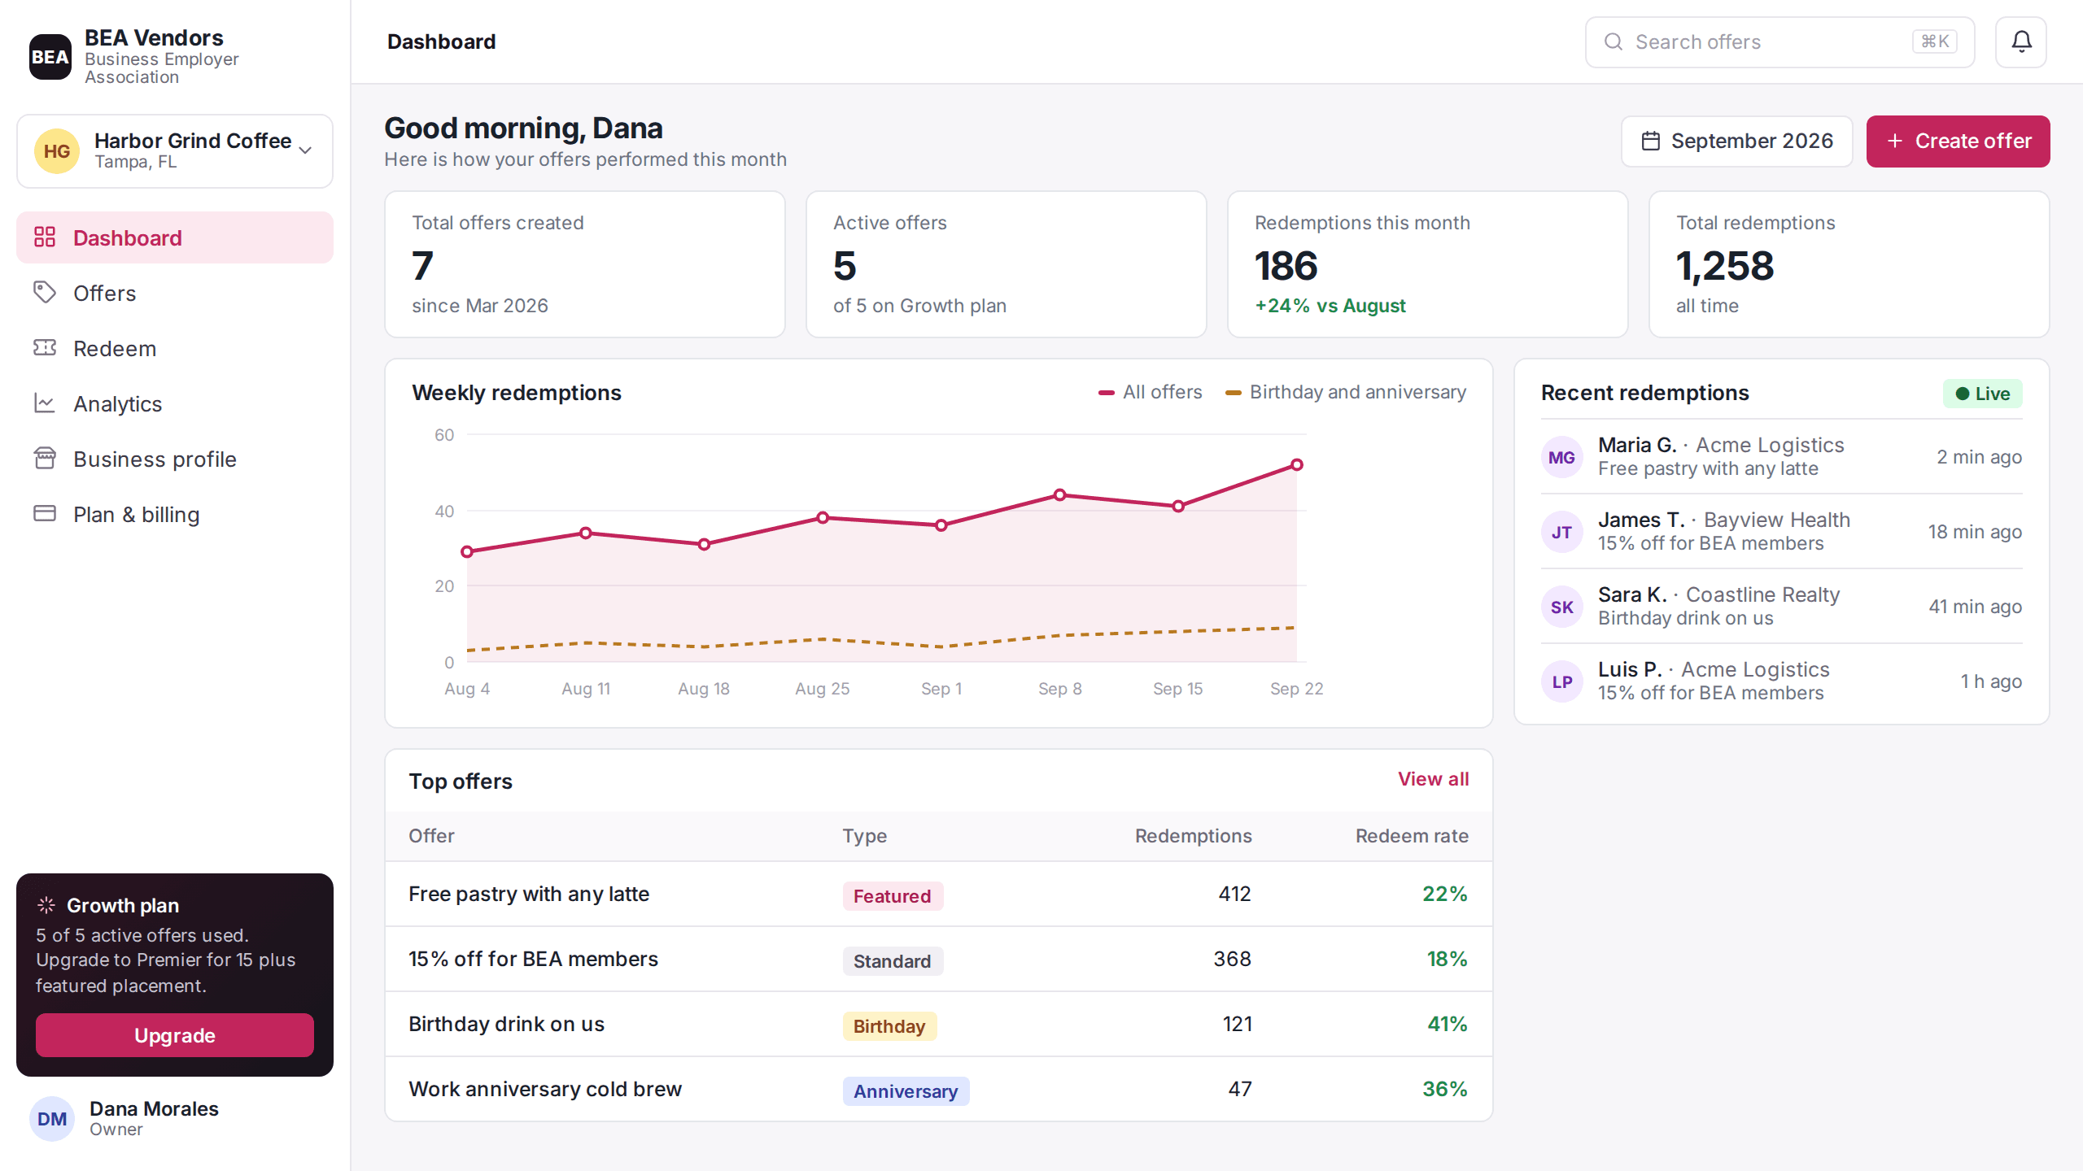The width and height of the screenshot is (2083, 1171).
Task: Open Sara K. Coastline Realty redemption
Action: (x=1781, y=607)
